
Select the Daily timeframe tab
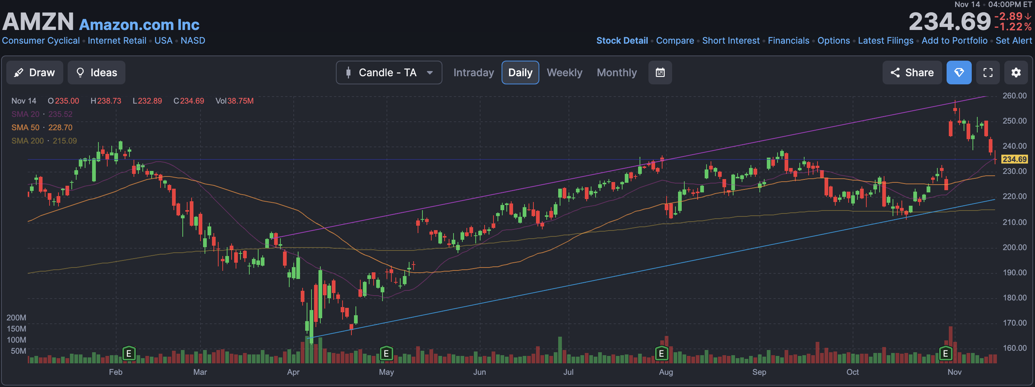point(520,73)
